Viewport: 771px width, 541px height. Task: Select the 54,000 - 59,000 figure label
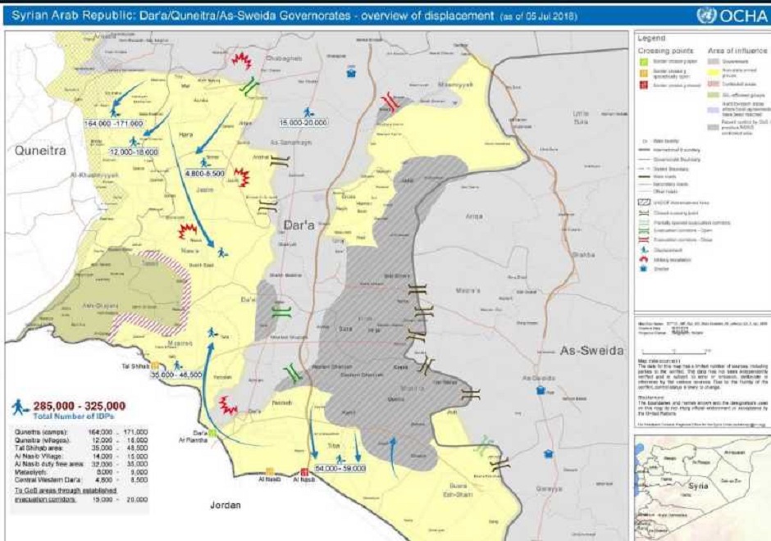[x=340, y=467]
